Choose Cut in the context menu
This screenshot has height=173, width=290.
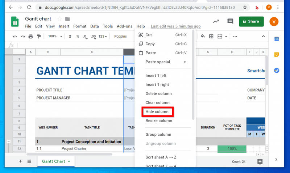[163, 35]
